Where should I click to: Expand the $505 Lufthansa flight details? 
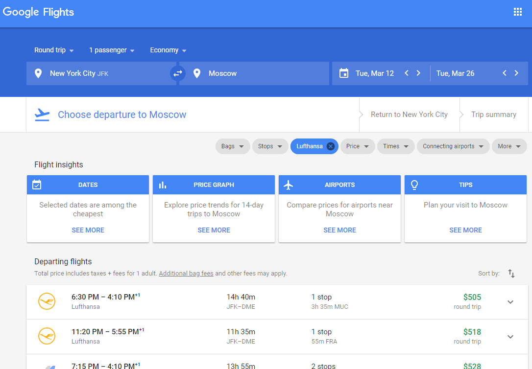510,302
